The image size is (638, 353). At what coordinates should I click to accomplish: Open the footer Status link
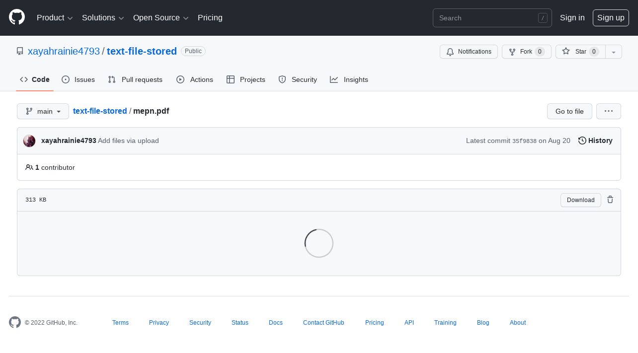240,323
